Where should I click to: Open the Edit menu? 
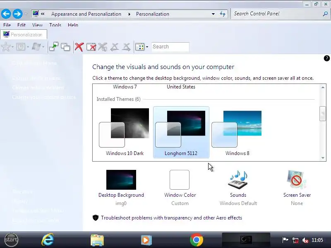click(22, 25)
